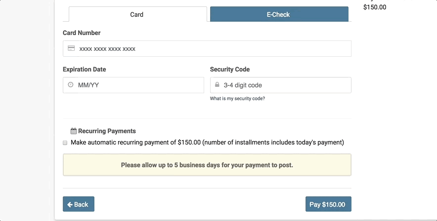Click the left arrow icon on Back button

click(x=70, y=205)
